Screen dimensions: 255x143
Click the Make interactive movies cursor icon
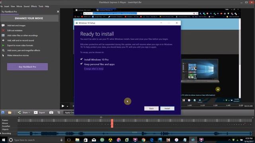[x=3, y=56]
